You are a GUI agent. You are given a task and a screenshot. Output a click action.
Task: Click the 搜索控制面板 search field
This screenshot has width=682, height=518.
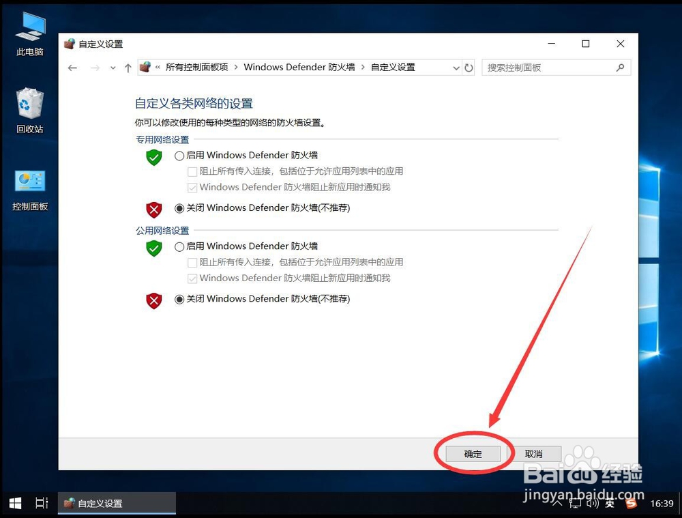click(557, 68)
